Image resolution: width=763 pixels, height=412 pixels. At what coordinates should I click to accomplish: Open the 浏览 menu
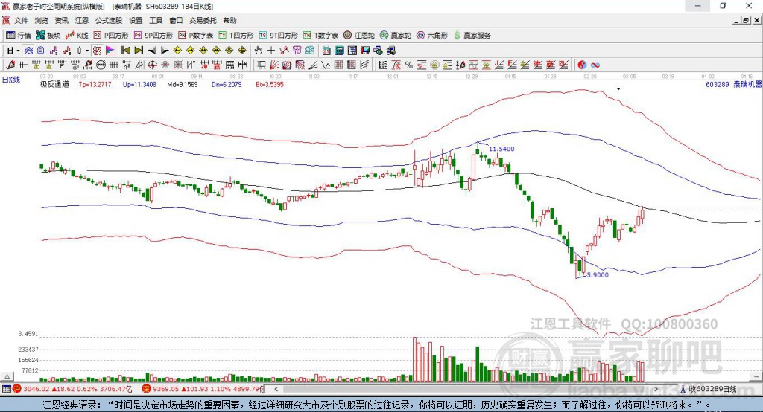[42, 20]
